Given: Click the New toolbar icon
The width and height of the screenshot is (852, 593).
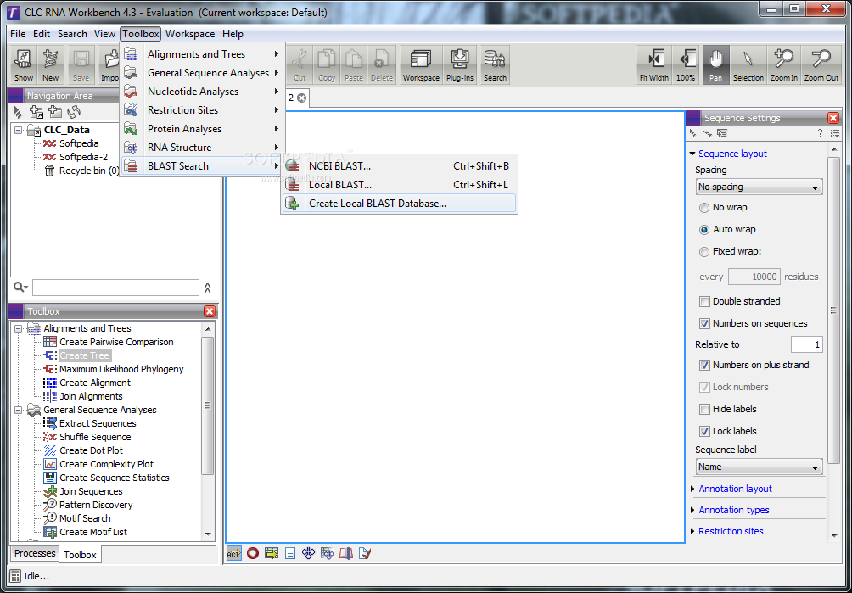Looking at the screenshot, I should (51, 64).
